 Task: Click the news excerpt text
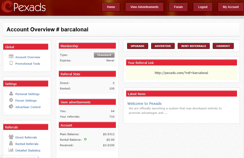pos(175,111)
